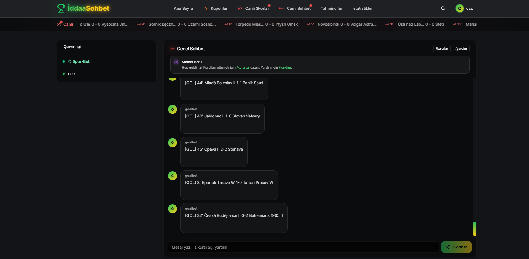529x259 pixels.
Task: Click goalbot avatar on Spartak Trnava message
Action: [173, 176]
